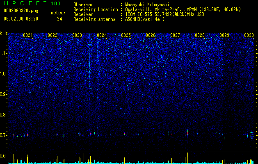Click the meteor label
Image resolution: width=258 pixels, height=164 pixels.
click(58, 13)
